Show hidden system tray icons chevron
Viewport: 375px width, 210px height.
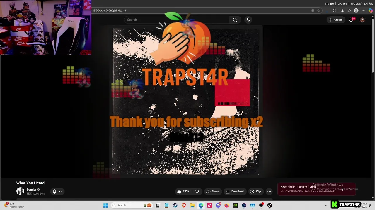pyautogui.click(x=326, y=205)
